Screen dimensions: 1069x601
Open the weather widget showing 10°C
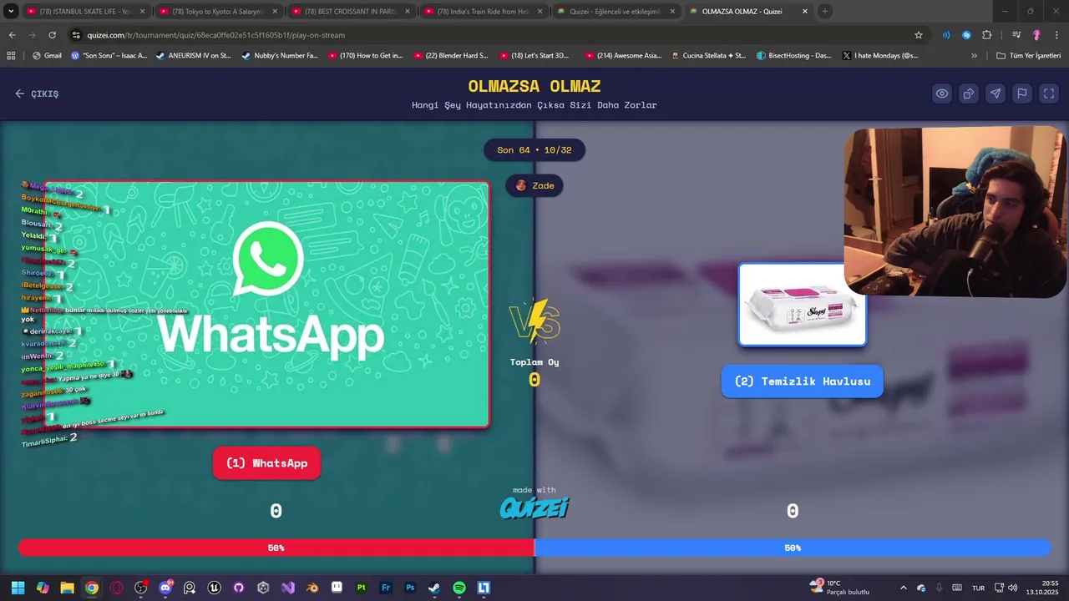pyautogui.click(x=840, y=588)
